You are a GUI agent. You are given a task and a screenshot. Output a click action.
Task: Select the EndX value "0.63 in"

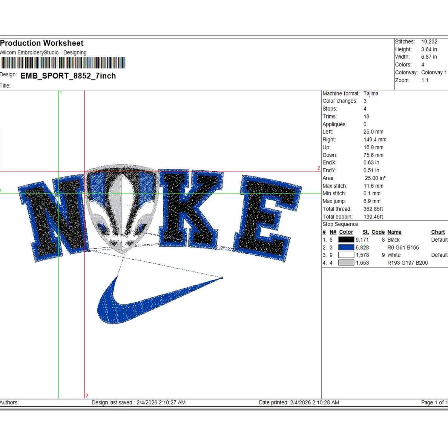pos(371,163)
